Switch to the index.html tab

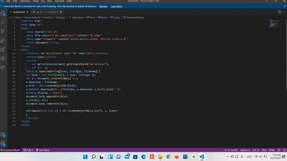point(18,12)
